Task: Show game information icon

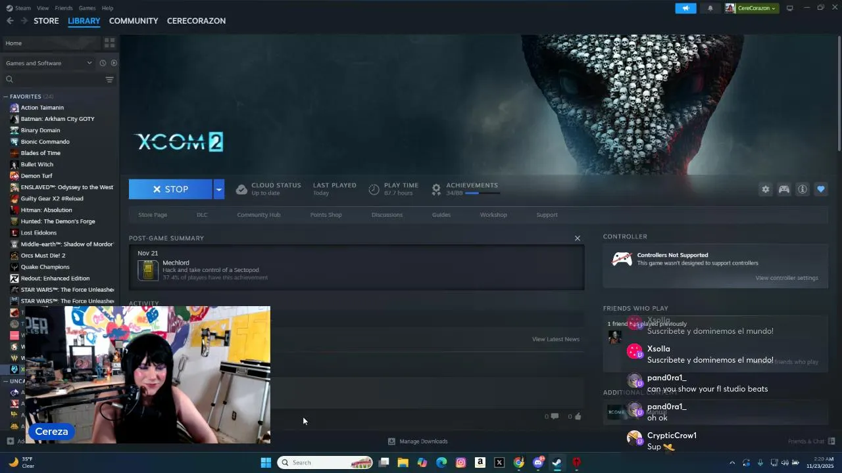Action: coord(803,189)
